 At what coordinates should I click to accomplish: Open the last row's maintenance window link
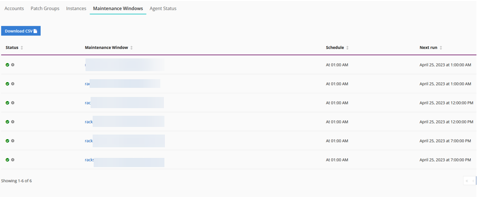[89, 160]
